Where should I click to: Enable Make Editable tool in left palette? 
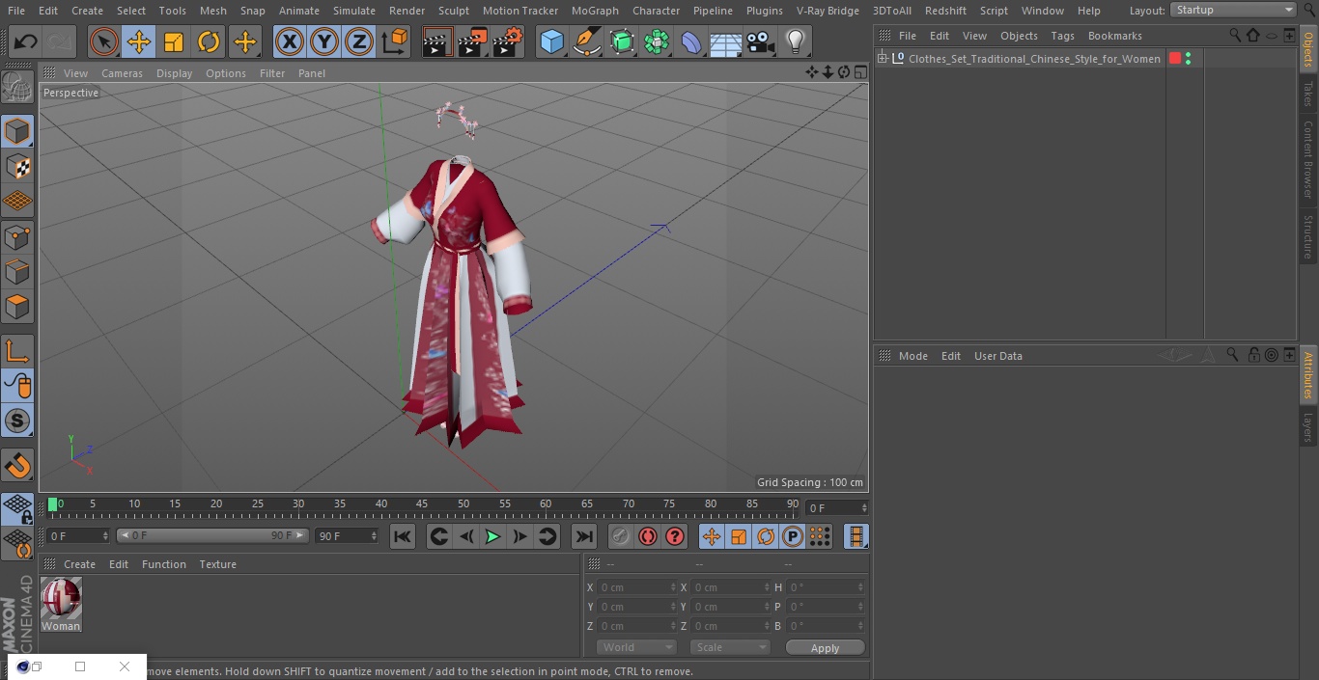pos(17,88)
